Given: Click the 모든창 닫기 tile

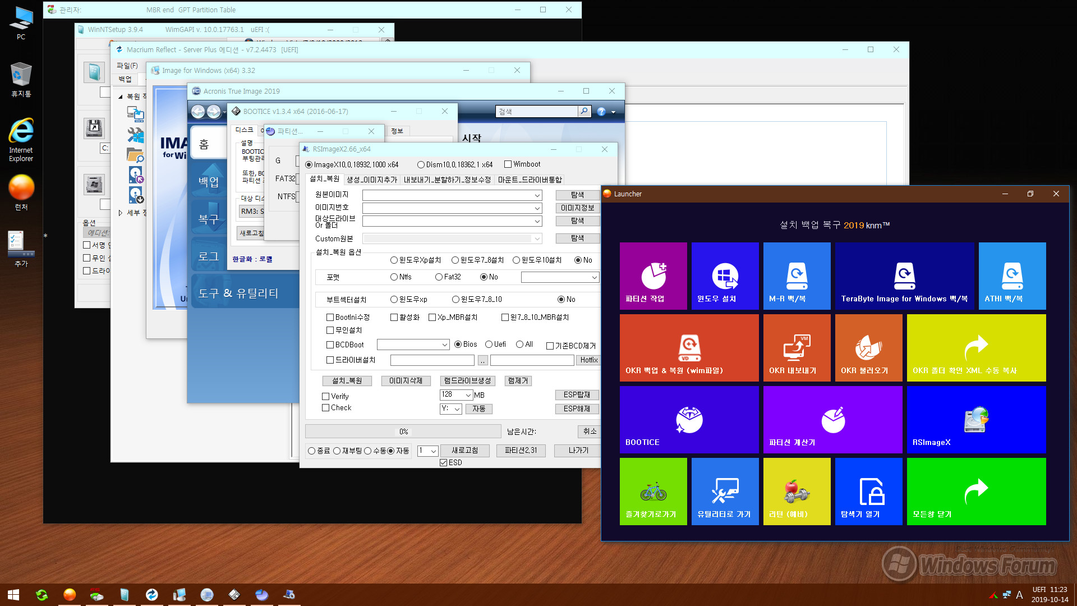Looking at the screenshot, I should 976,491.
